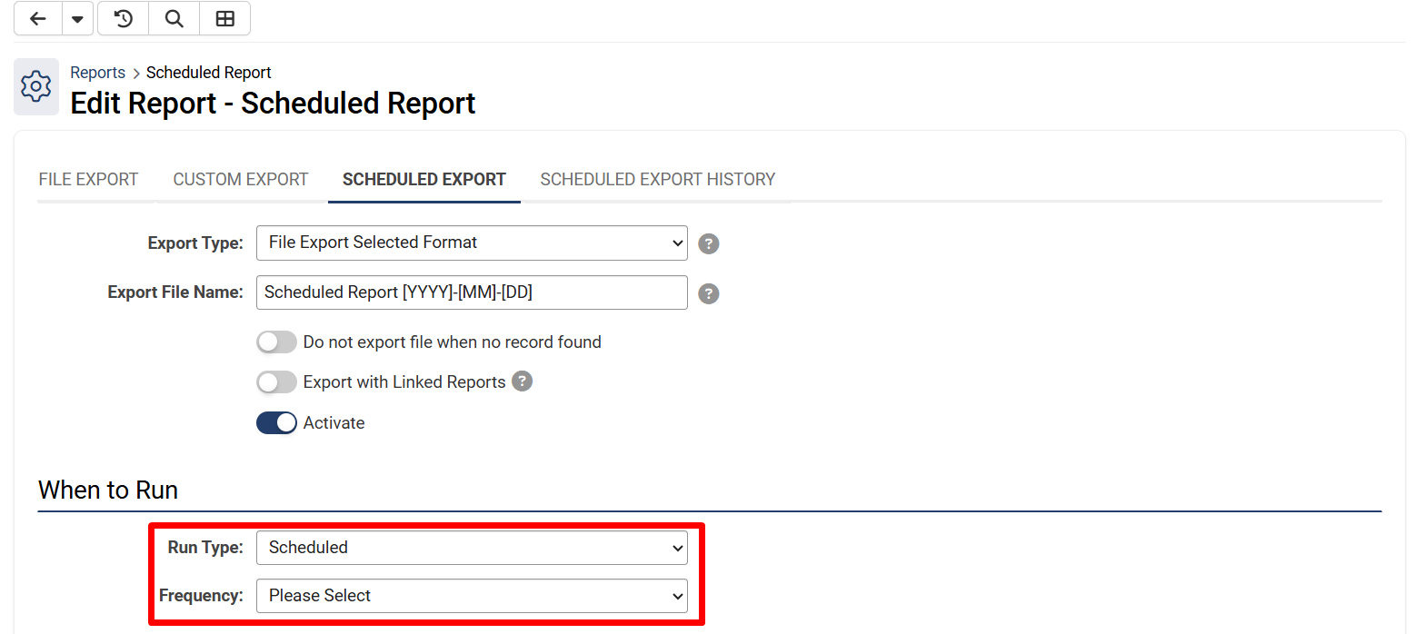Viewport: 1415px width, 634px height.
Task: Open the Scheduled Export History tab
Action: pos(658,180)
